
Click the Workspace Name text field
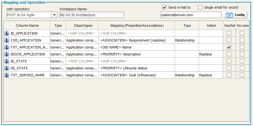[x=92, y=15]
